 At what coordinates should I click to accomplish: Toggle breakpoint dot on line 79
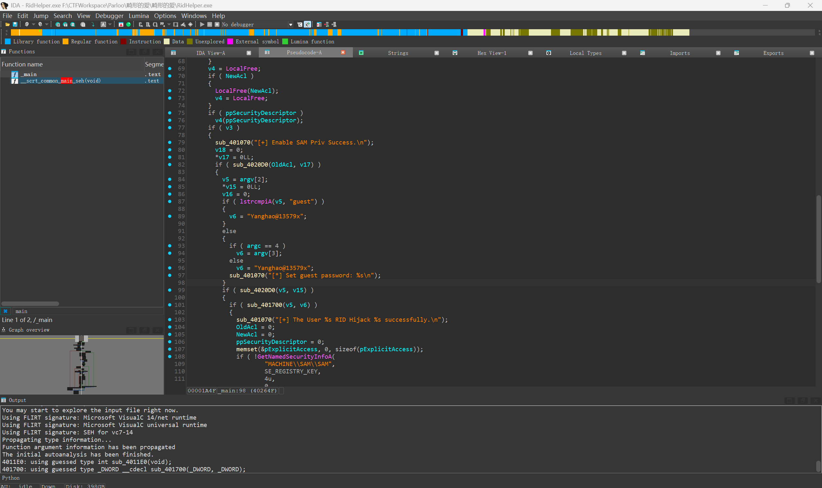170,143
